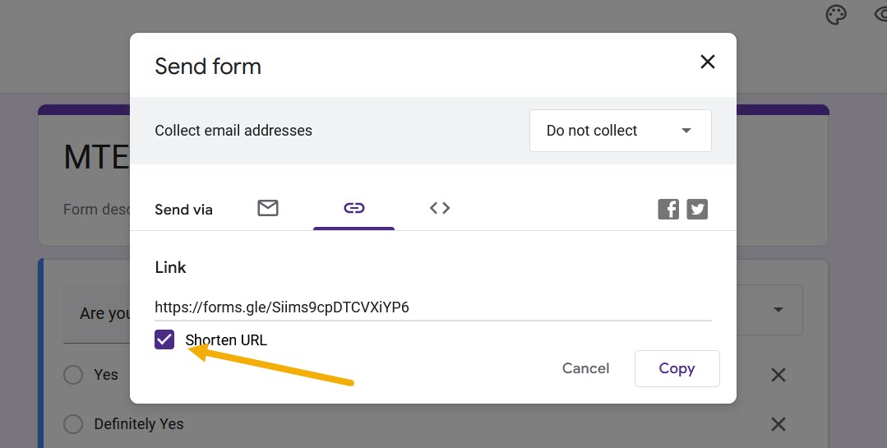This screenshot has width=887, height=448.
Task: Click the Do not collect value
Action: click(592, 131)
